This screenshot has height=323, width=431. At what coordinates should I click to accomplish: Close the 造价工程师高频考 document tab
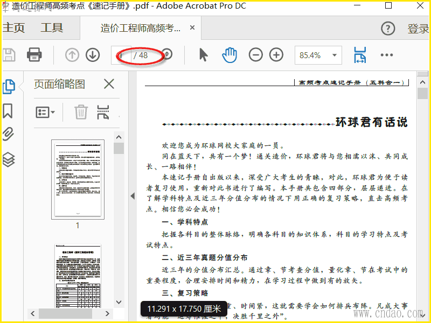point(192,27)
